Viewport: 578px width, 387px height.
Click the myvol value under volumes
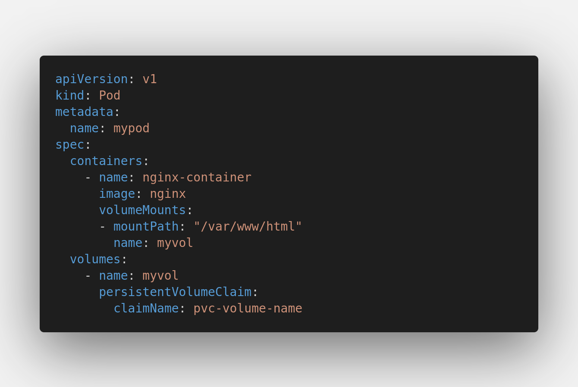click(160, 276)
